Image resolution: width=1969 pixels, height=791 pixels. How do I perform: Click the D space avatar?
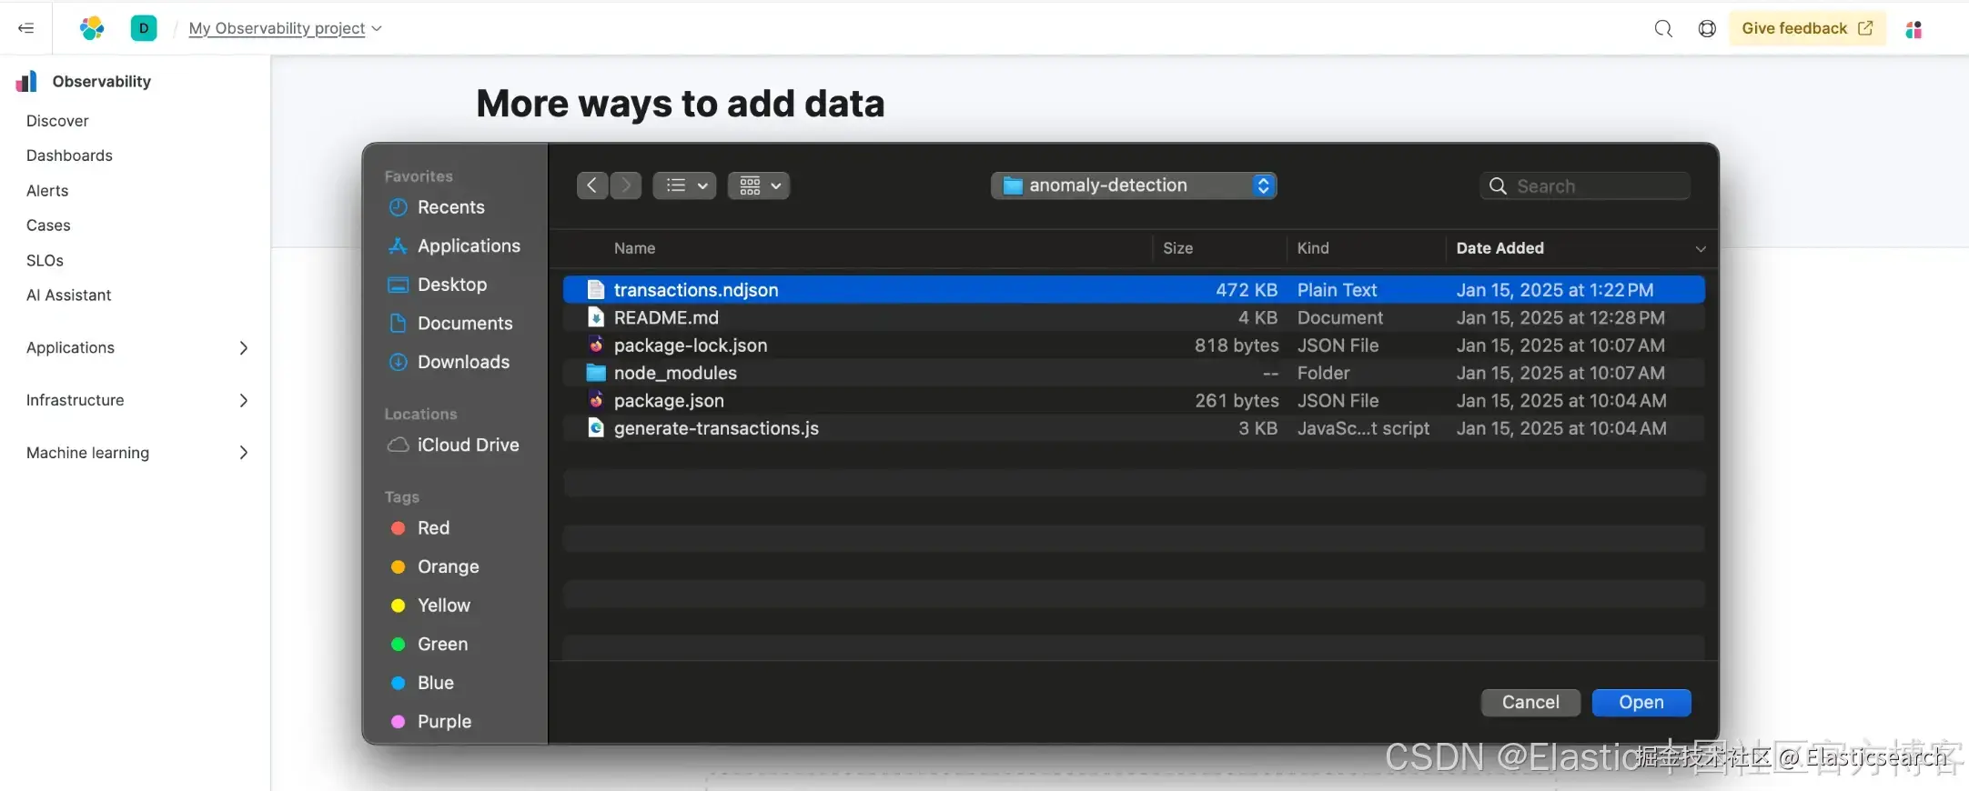click(x=144, y=28)
